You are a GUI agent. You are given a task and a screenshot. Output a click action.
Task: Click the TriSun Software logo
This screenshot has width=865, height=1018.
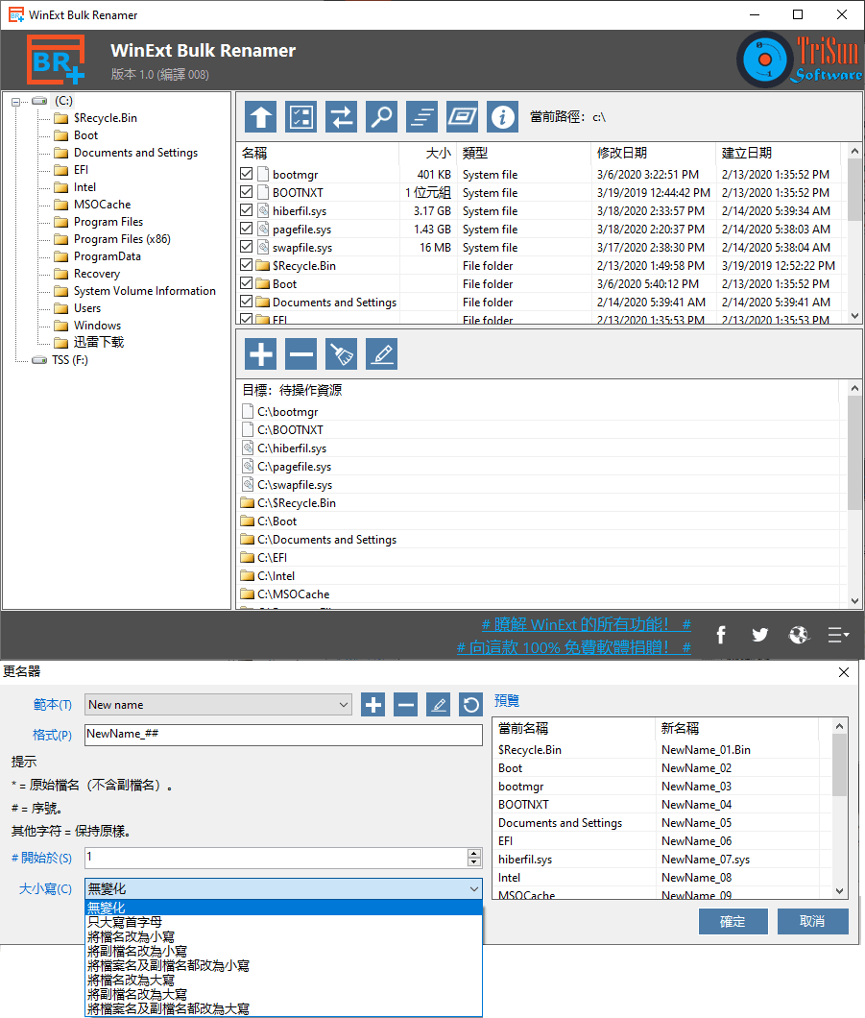[800, 60]
